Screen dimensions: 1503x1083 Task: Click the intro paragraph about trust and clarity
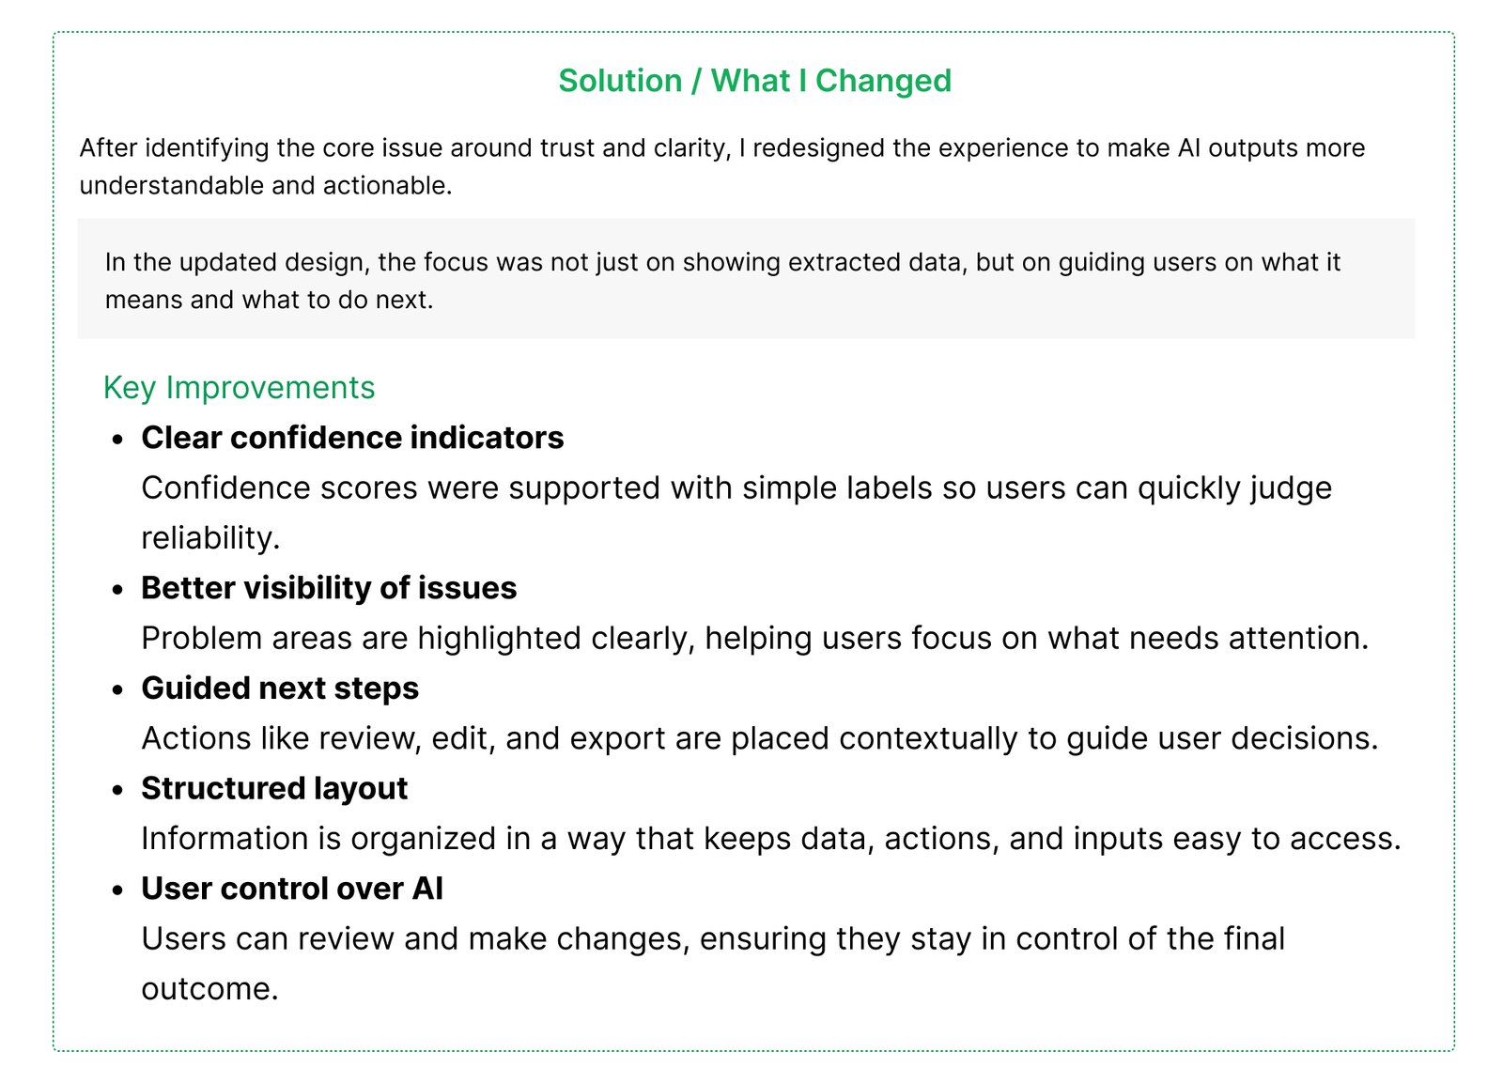click(721, 166)
